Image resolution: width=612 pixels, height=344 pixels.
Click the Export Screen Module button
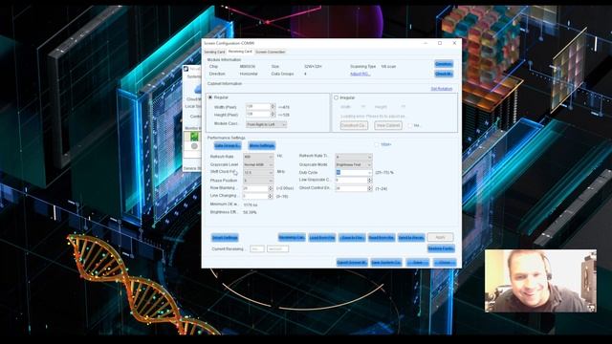point(352,263)
